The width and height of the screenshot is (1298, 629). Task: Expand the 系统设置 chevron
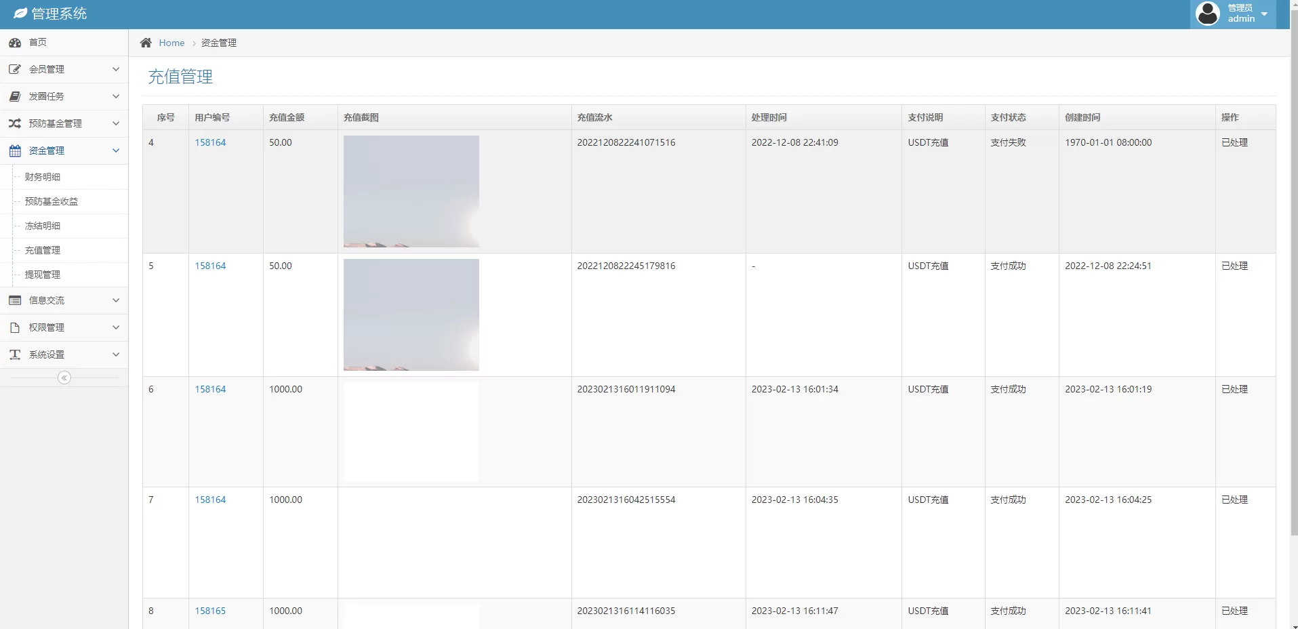tap(116, 354)
